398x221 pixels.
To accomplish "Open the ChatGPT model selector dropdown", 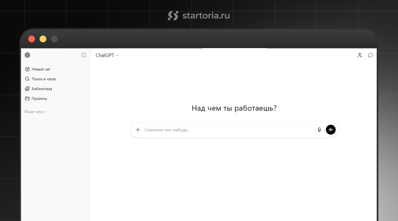I will tap(107, 55).
